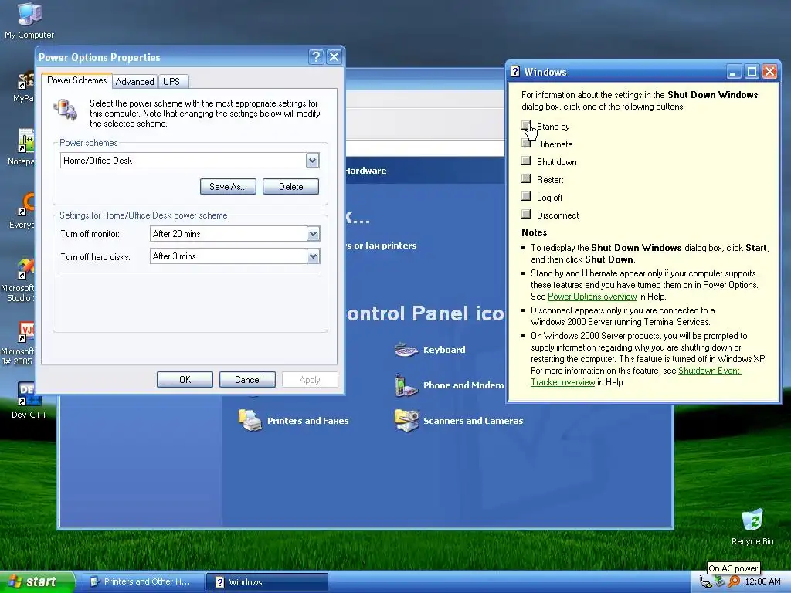Switch to Printers and Other Hardware taskbar item

click(143, 581)
